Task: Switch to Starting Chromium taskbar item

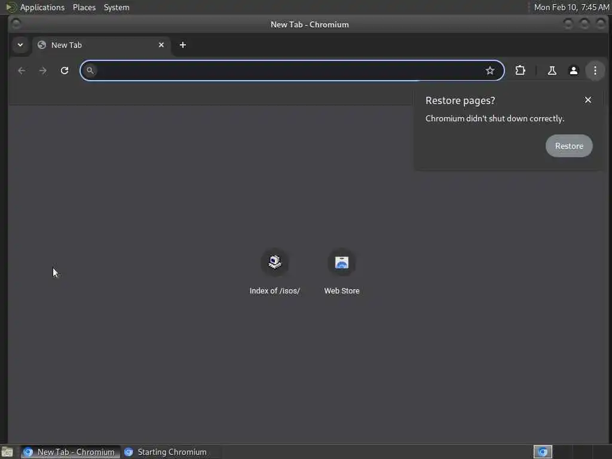Action: [x=171, y=452]
